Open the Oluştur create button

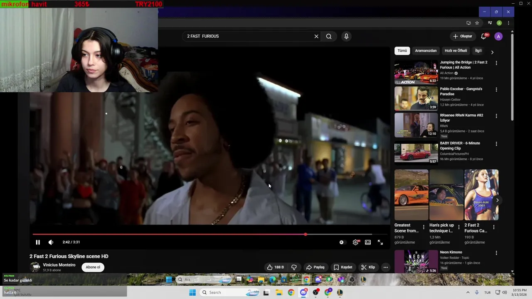point(462,36)
